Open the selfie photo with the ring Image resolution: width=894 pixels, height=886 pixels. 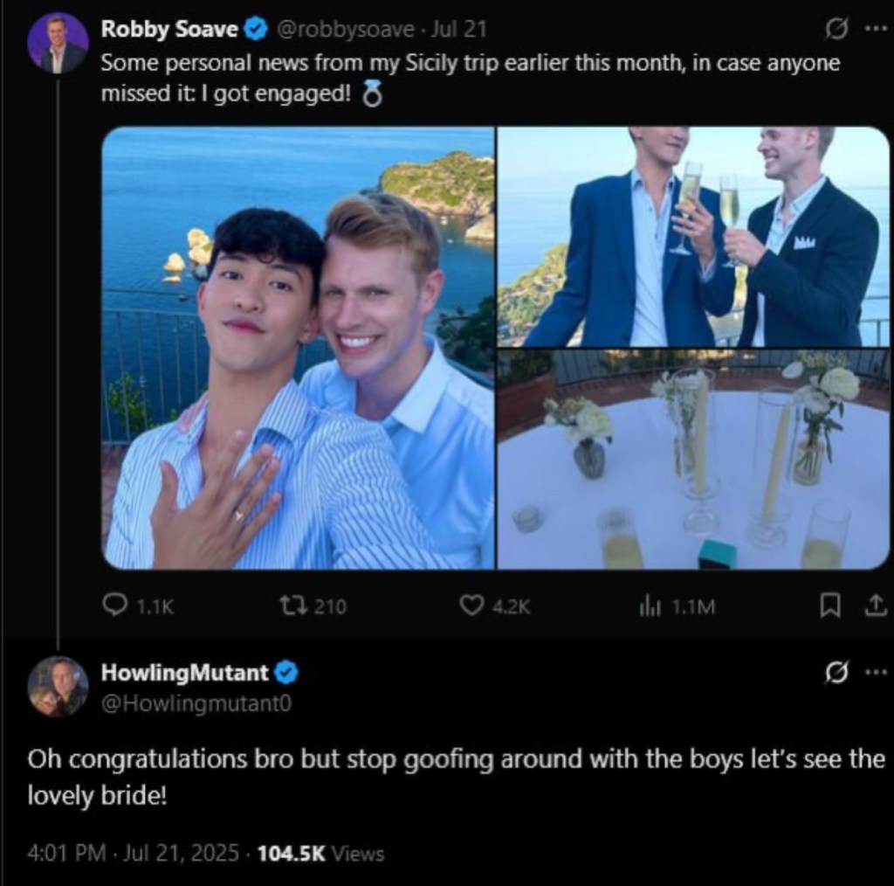298,348
